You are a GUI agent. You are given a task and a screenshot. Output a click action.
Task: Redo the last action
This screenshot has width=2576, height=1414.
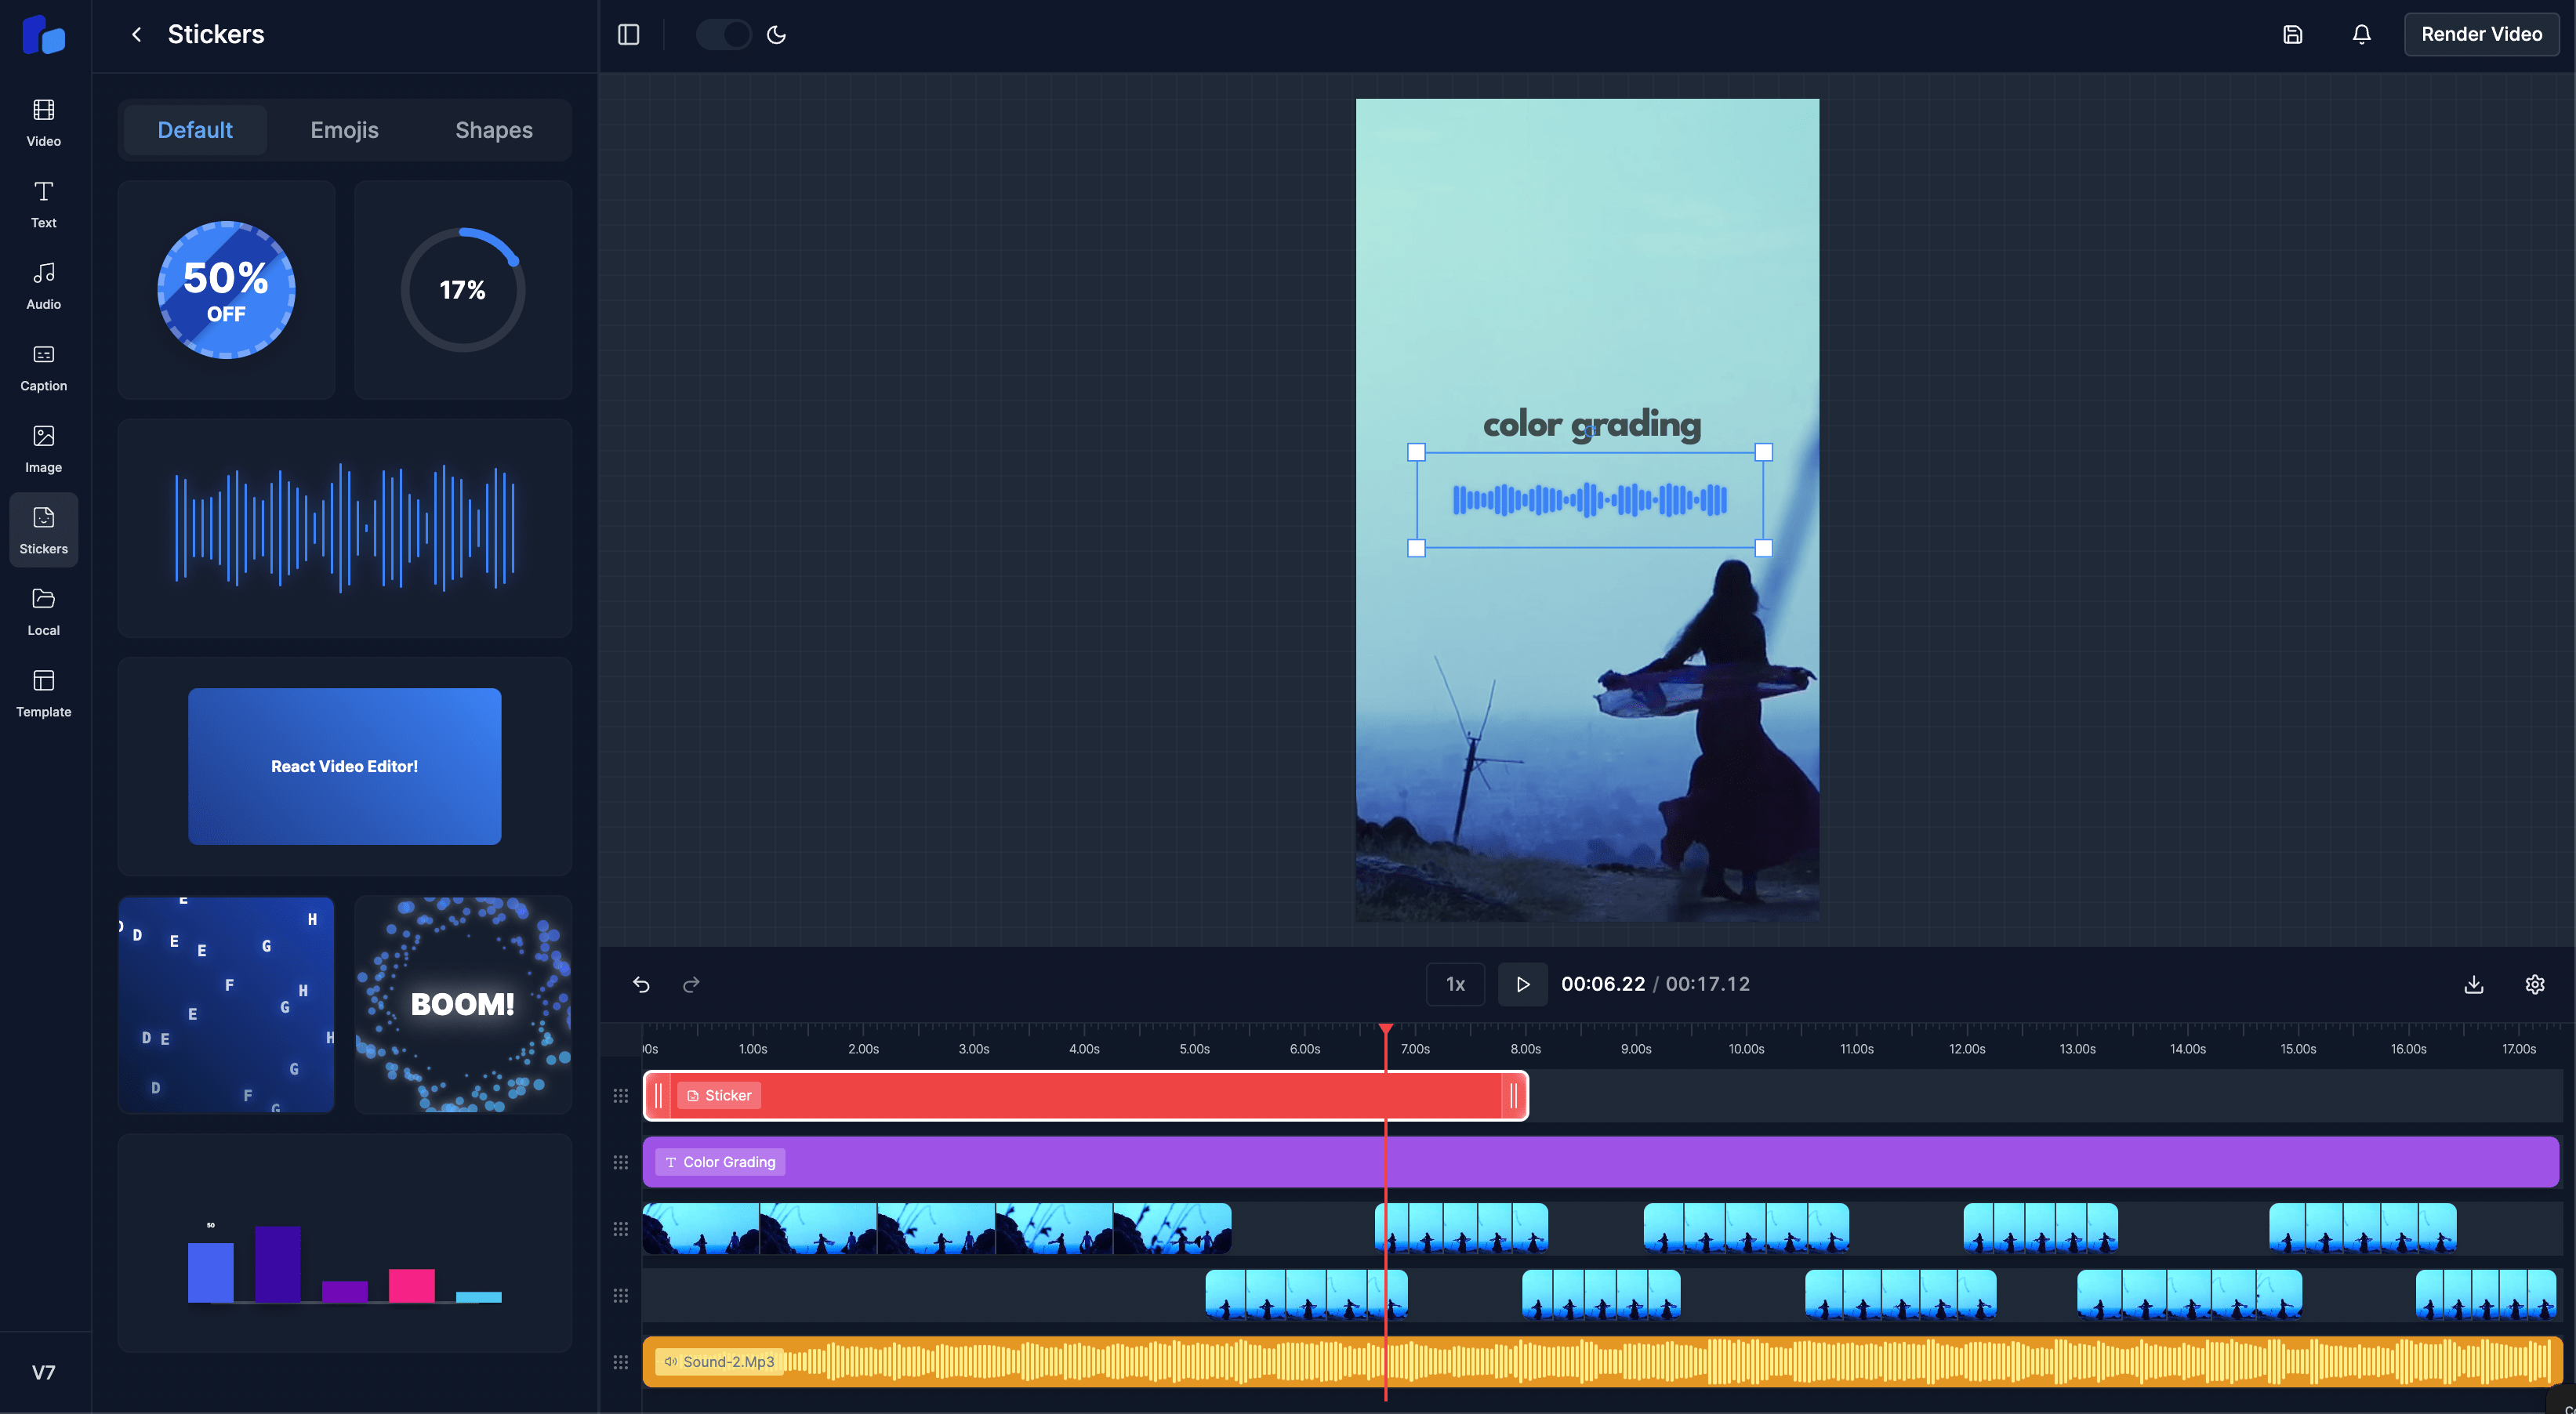click(690, 984)
